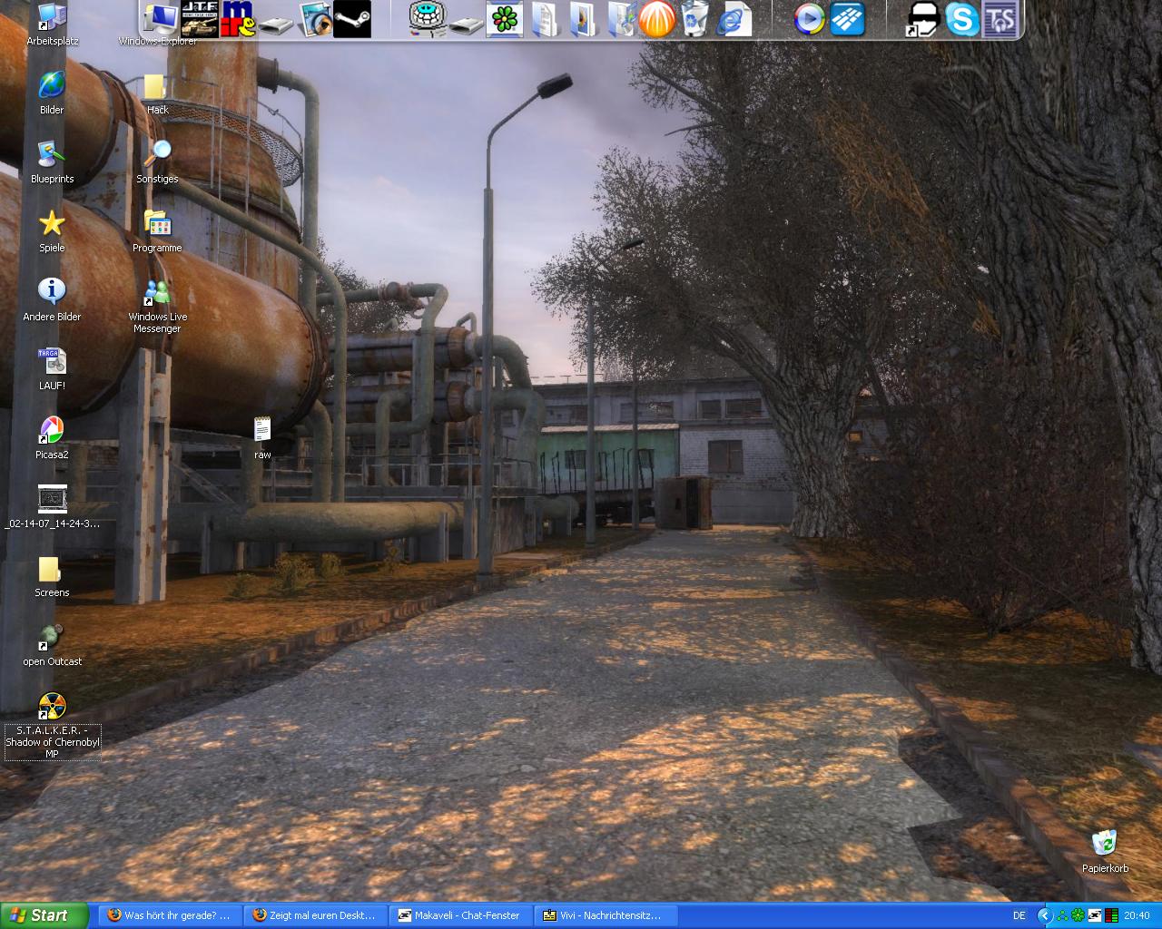Open the _02-14-07_14-24-3 screenshot file
The image size is (1162, 929).
tap(52, 506)
